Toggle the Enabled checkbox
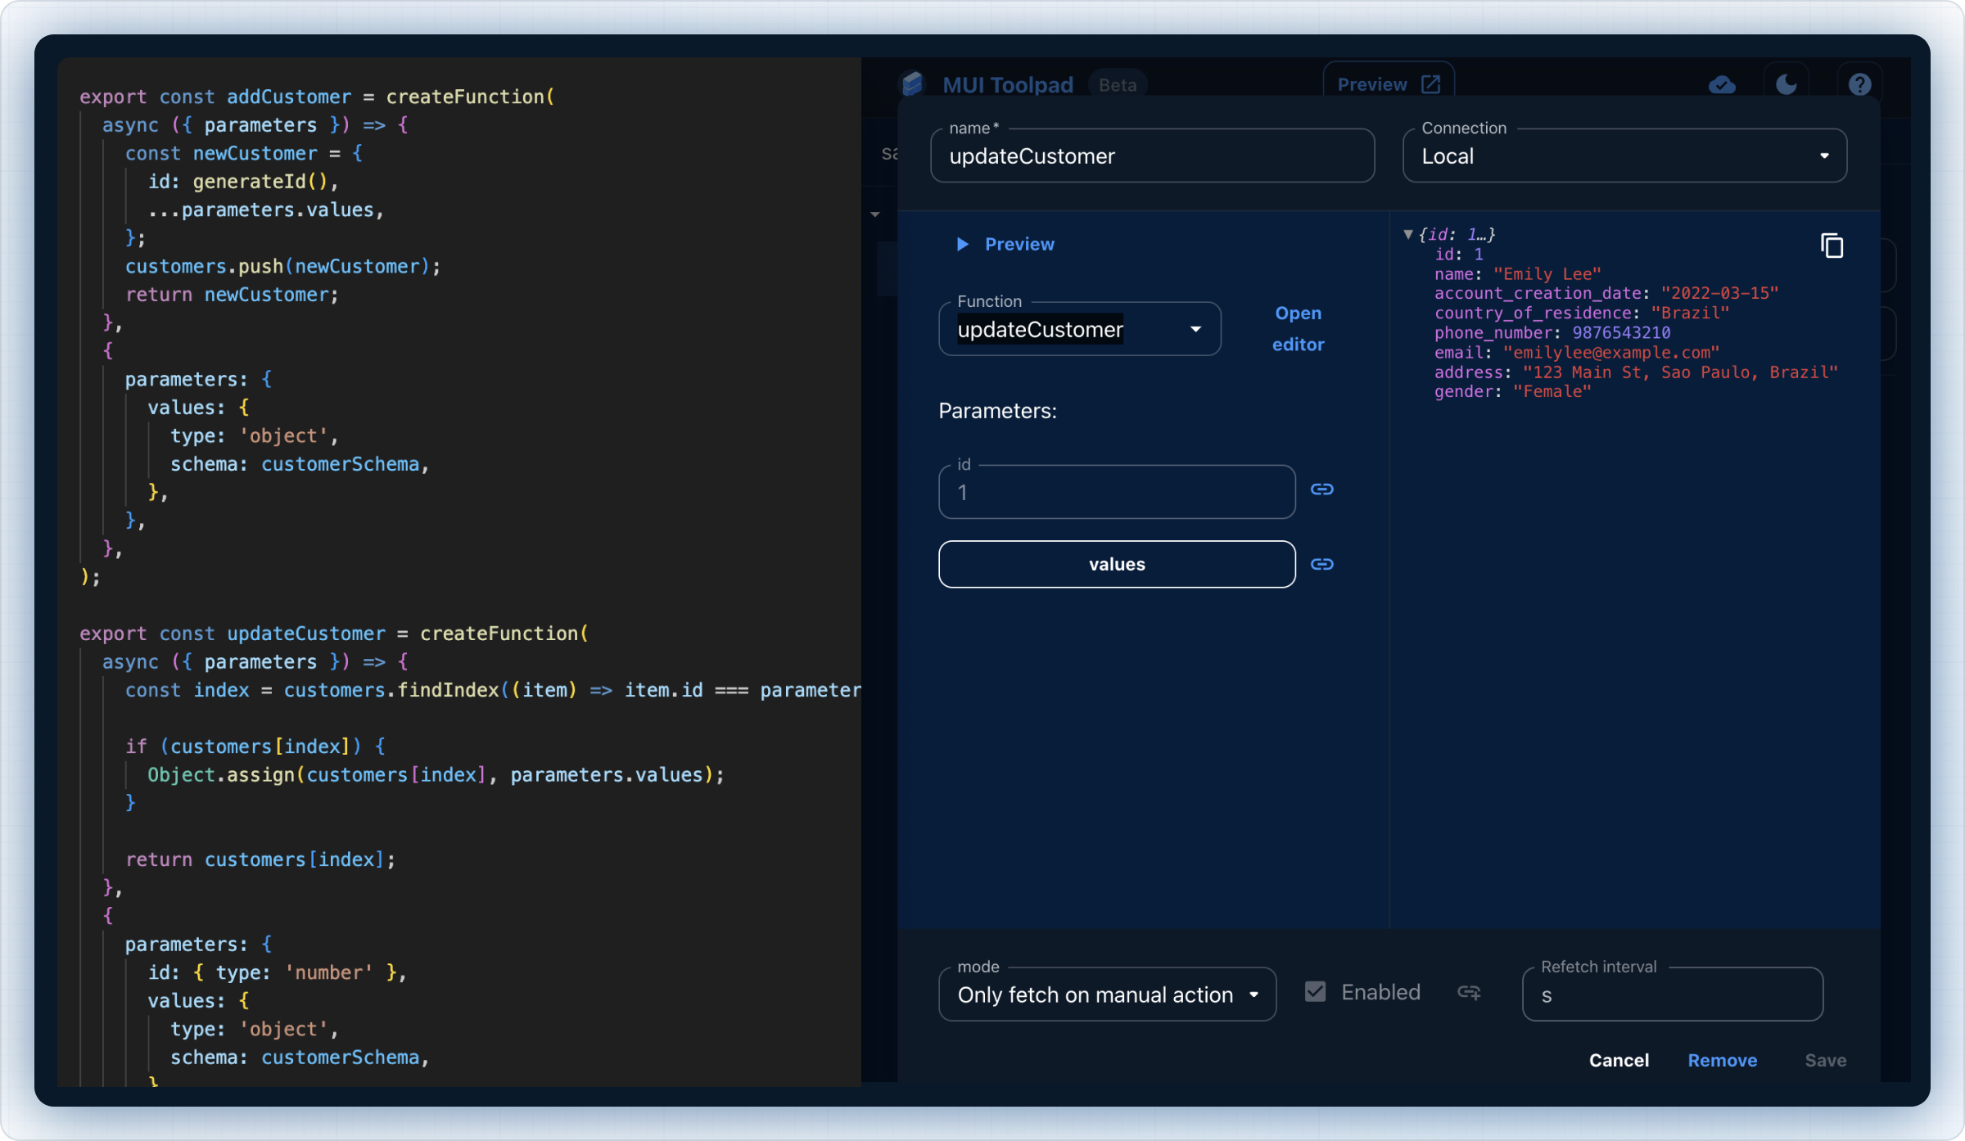1965x1141 pixels. pyautogui.click(x=1316, y=991)
